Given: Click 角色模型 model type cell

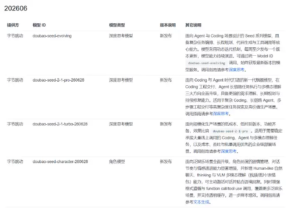Looking at the screenshot, I should [117, 161].
